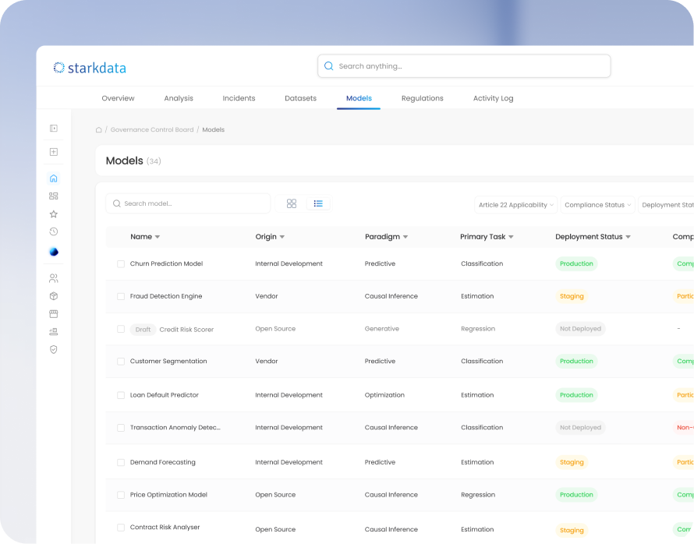Image resolution: width=694 pixels, height=544 pixels.
Task: Click Production badge for Churn Prediction Model
Action: tap(576, 263)
